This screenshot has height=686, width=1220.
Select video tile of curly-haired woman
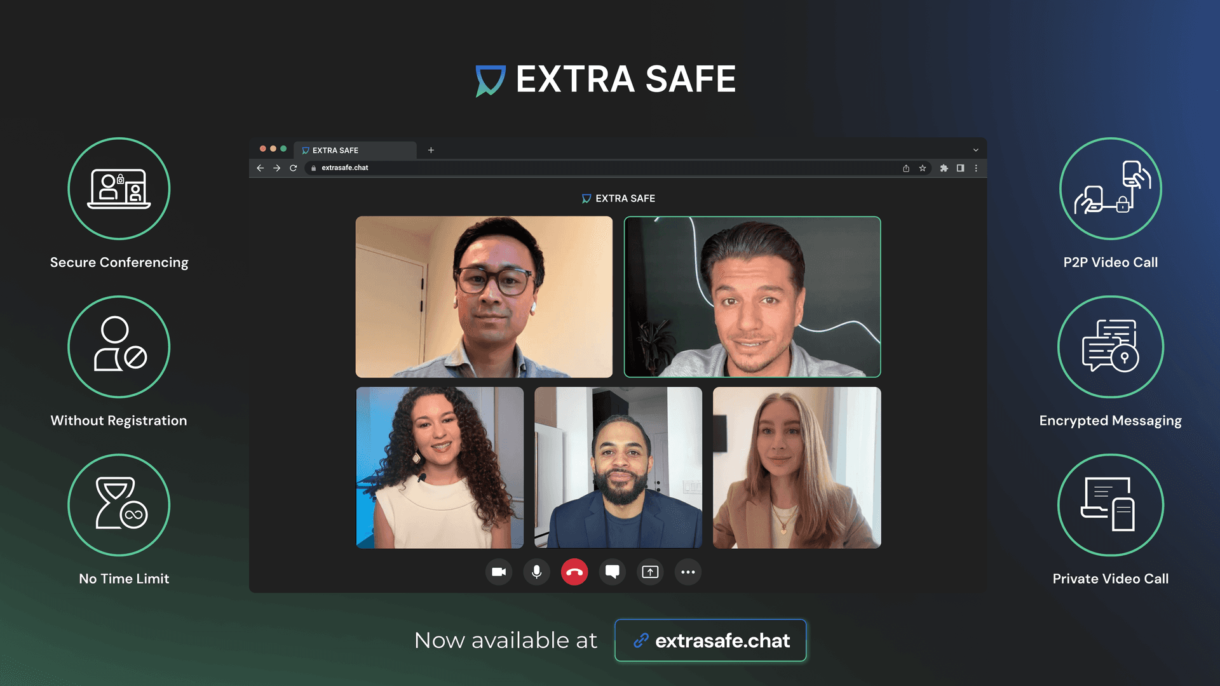(440, 467)
